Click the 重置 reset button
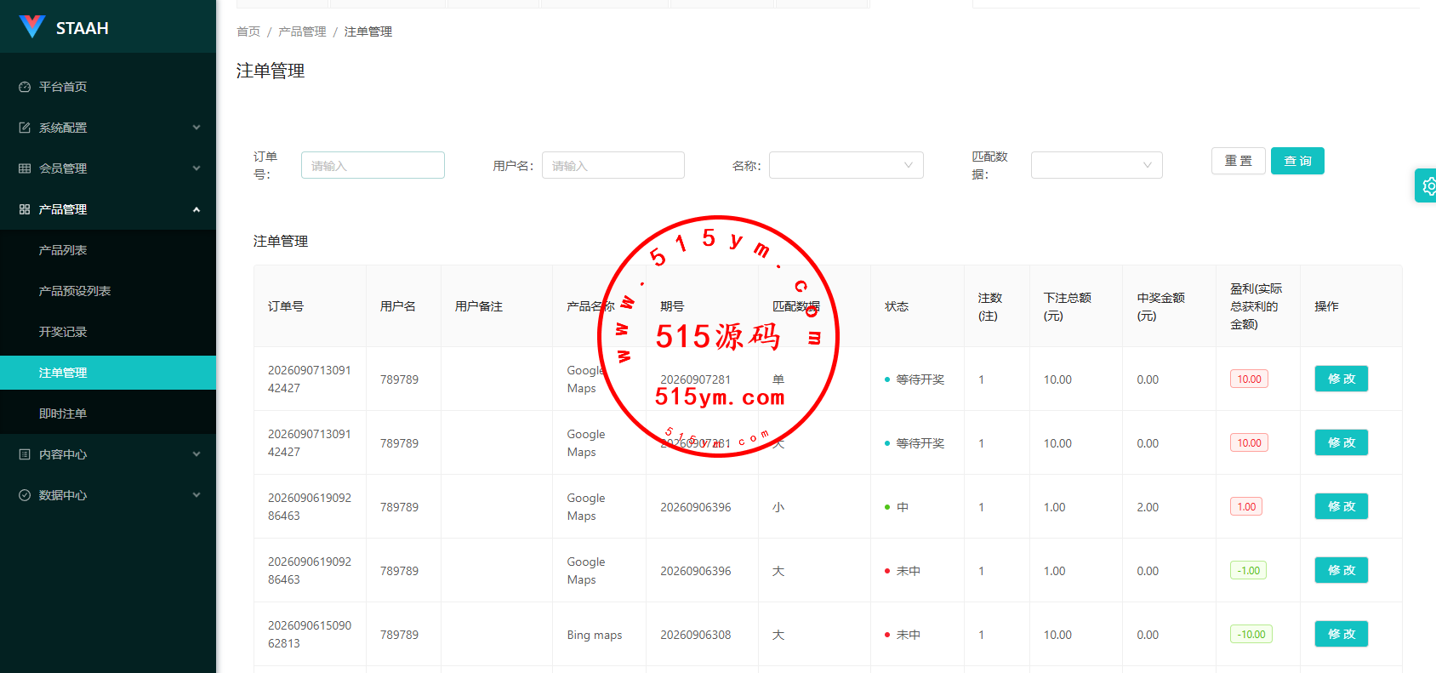This screenshot has width=1436, height=673. coord(1238,161)
